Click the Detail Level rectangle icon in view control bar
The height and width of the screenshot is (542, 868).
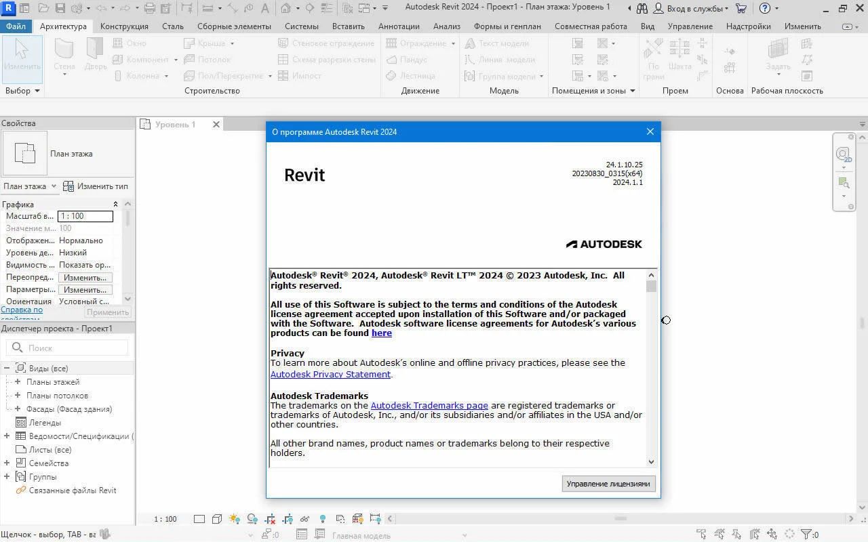tap(199, 519)
